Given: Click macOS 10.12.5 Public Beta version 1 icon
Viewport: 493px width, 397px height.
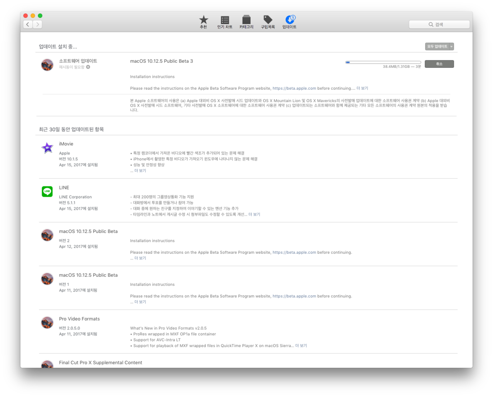Looking at the screenshot, I should (x=47, y=279).
